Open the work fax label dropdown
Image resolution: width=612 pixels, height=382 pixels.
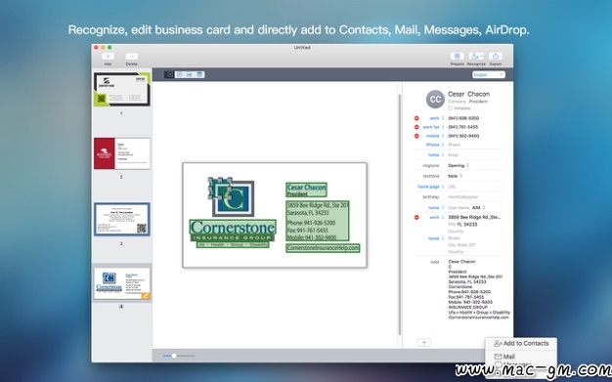433,127
